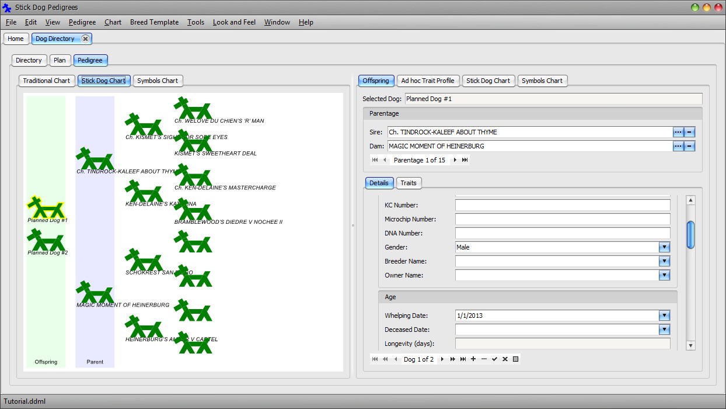Click the Planned Dog #2 stick dog icon
This screenshot has height=409, width=726.
click(x=46, y=240)
